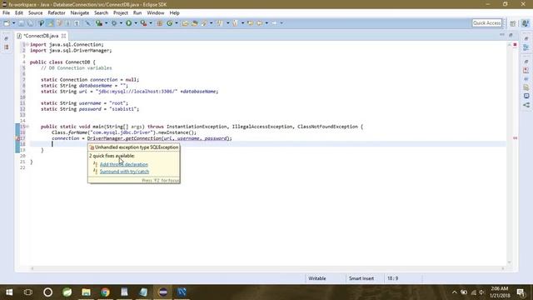Image resolution: width=533 pixels, height=300 pixels.
Task: Open the external tools dropdown arrow
Action: coord(151,23)
